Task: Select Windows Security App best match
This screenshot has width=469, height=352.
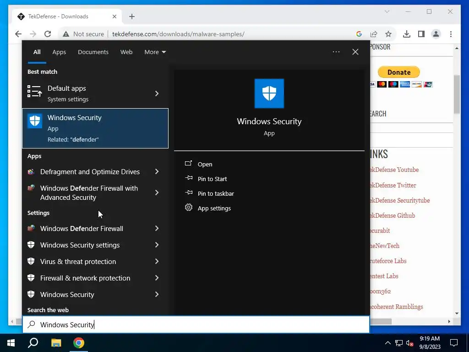Action: (95, 128)
